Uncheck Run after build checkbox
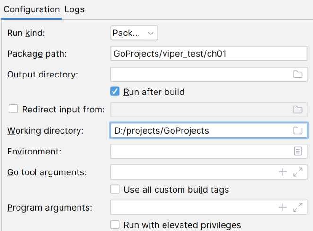 (x=115, y=92)
